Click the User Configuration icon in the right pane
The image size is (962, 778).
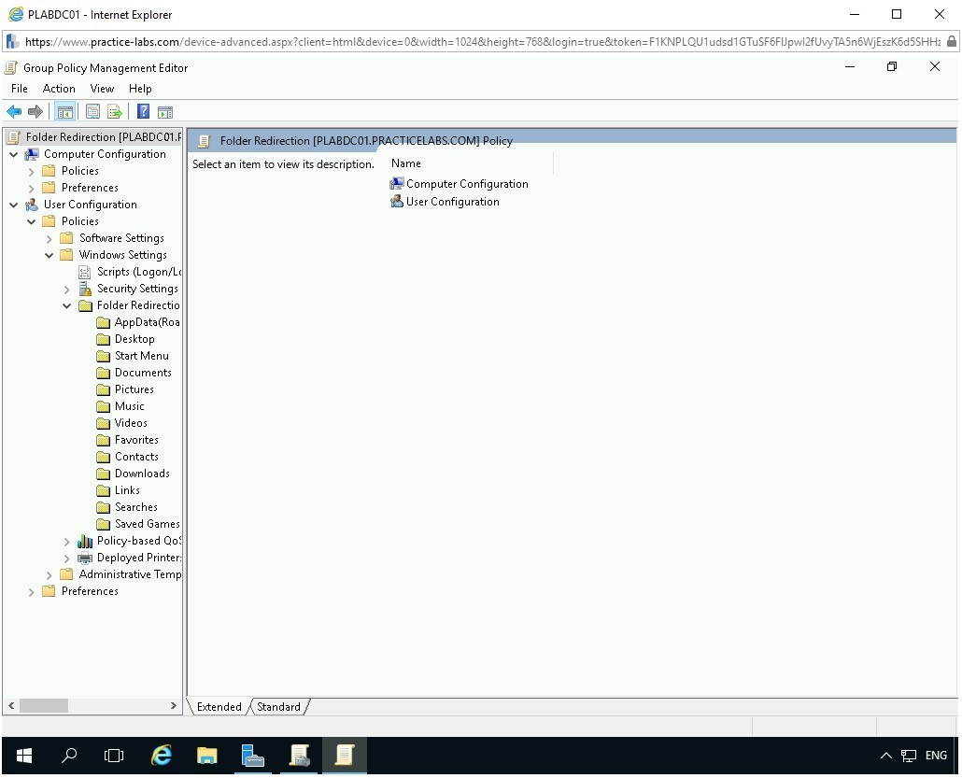click(x=397, y=201)
